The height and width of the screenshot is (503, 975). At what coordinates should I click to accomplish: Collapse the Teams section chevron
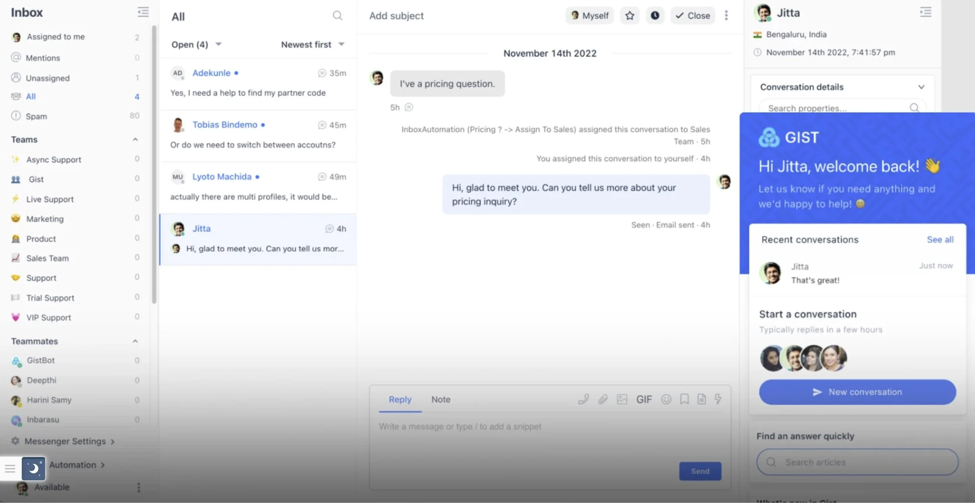point(135,139)
